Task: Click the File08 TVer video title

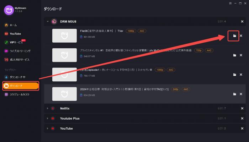Action: pos(102,31)
